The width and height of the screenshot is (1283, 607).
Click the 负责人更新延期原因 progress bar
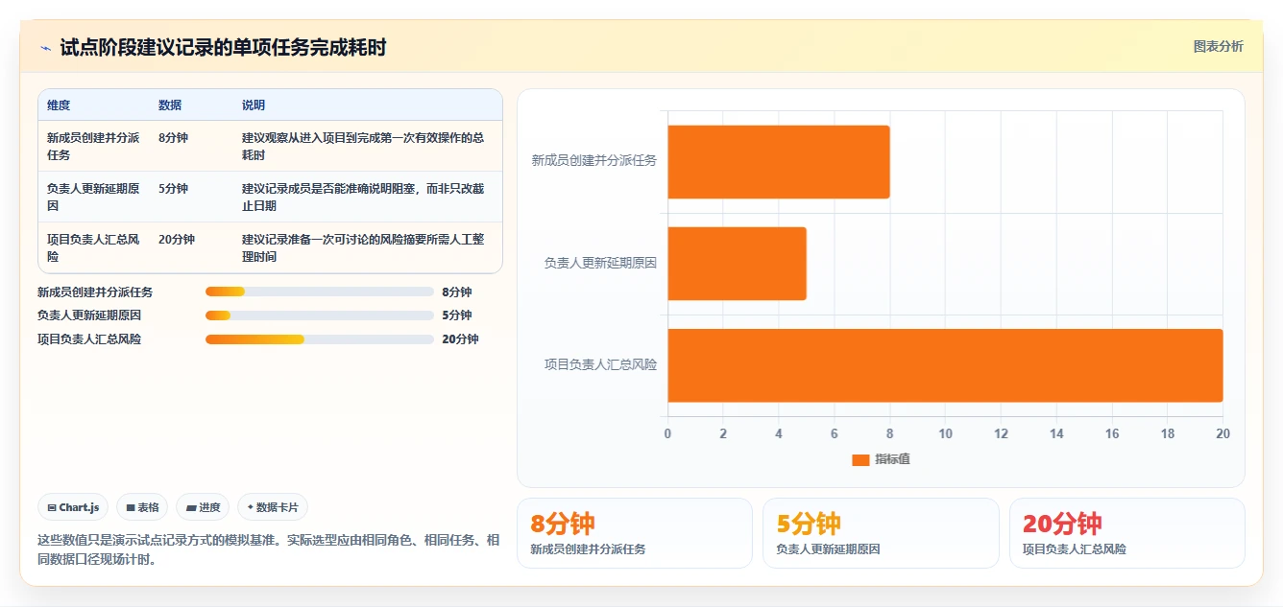320,315
